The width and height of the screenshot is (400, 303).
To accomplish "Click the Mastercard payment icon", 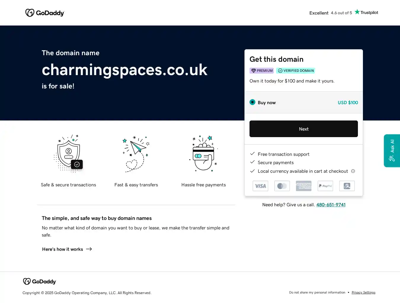I will 282,186.
